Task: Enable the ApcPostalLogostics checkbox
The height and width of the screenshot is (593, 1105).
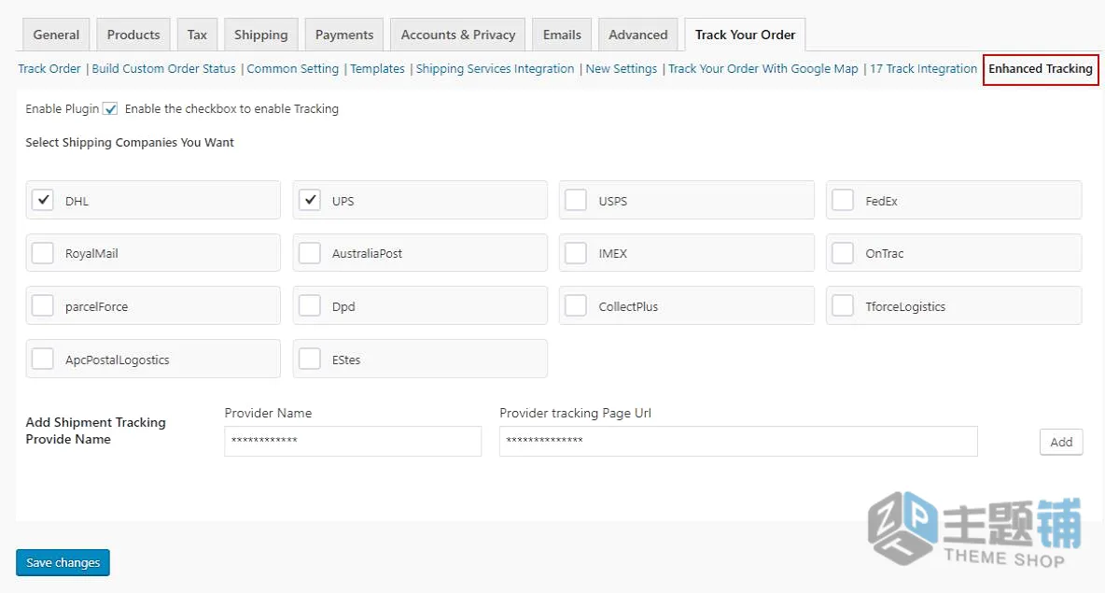Action: (x=43, y=359)
